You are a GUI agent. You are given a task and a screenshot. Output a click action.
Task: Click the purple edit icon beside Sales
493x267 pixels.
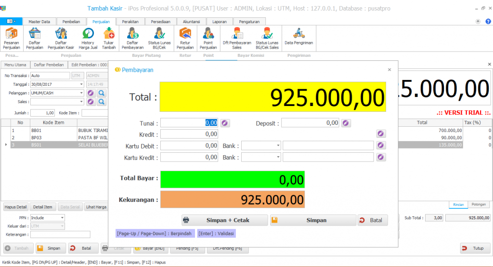tap(91, 102)
